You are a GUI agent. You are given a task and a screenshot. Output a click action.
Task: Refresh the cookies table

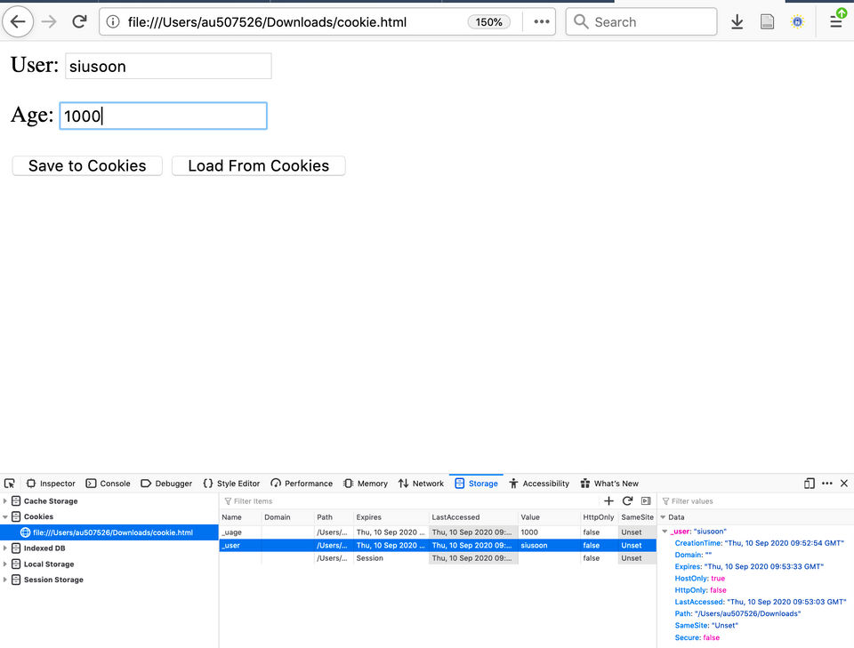(x=627, y=501)
